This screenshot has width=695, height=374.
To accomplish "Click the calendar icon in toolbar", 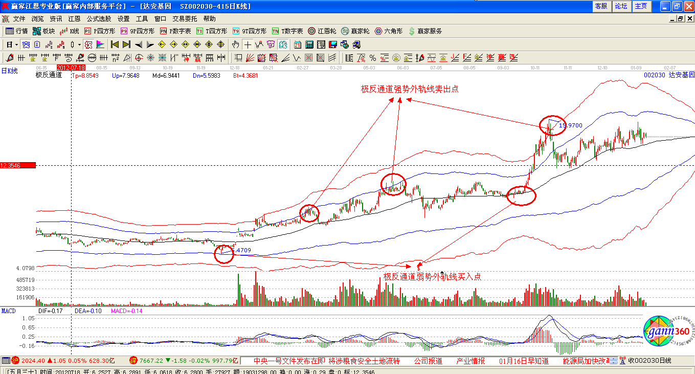I will 297,45.
